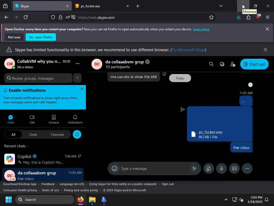Start a new chat with compose button
274x206 pixels.
point(77,135)
